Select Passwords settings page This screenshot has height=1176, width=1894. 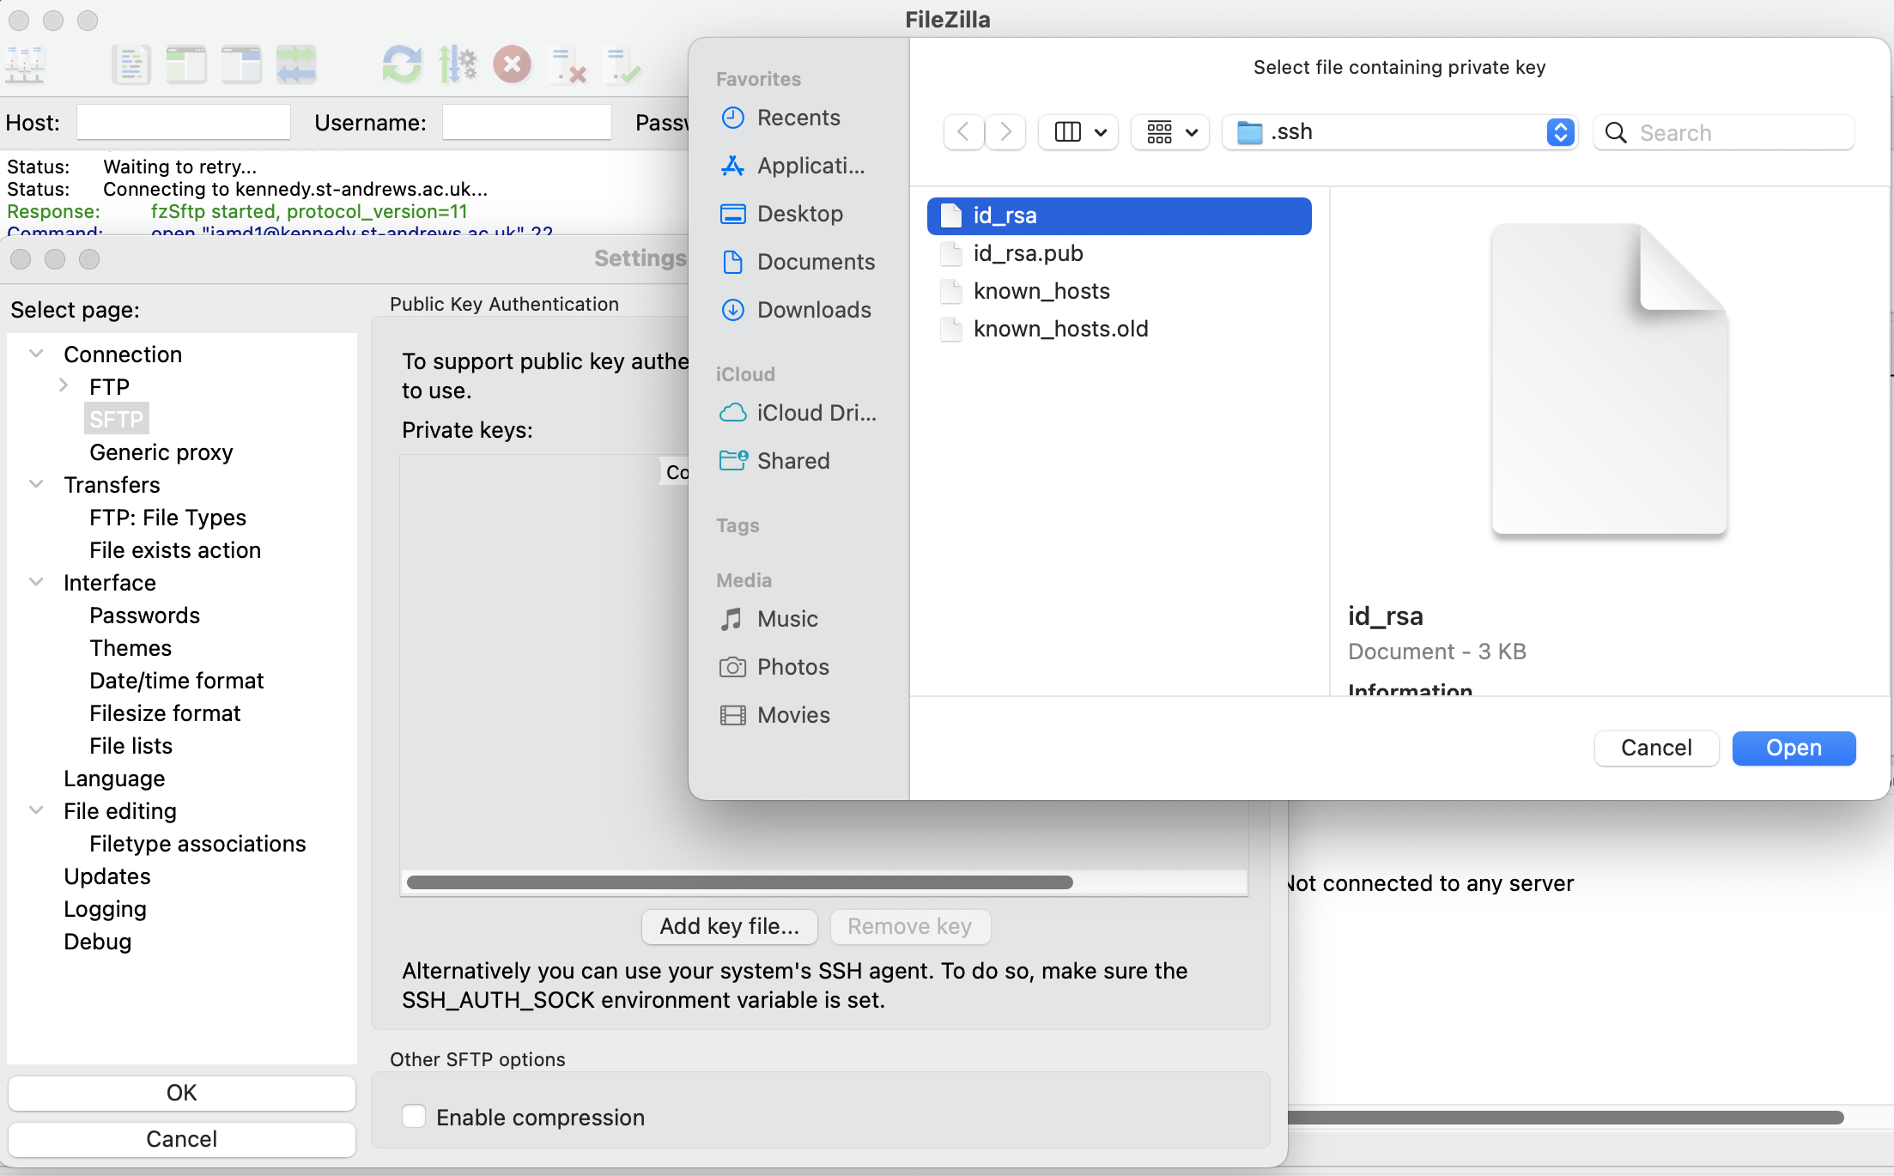coord(144,615)
